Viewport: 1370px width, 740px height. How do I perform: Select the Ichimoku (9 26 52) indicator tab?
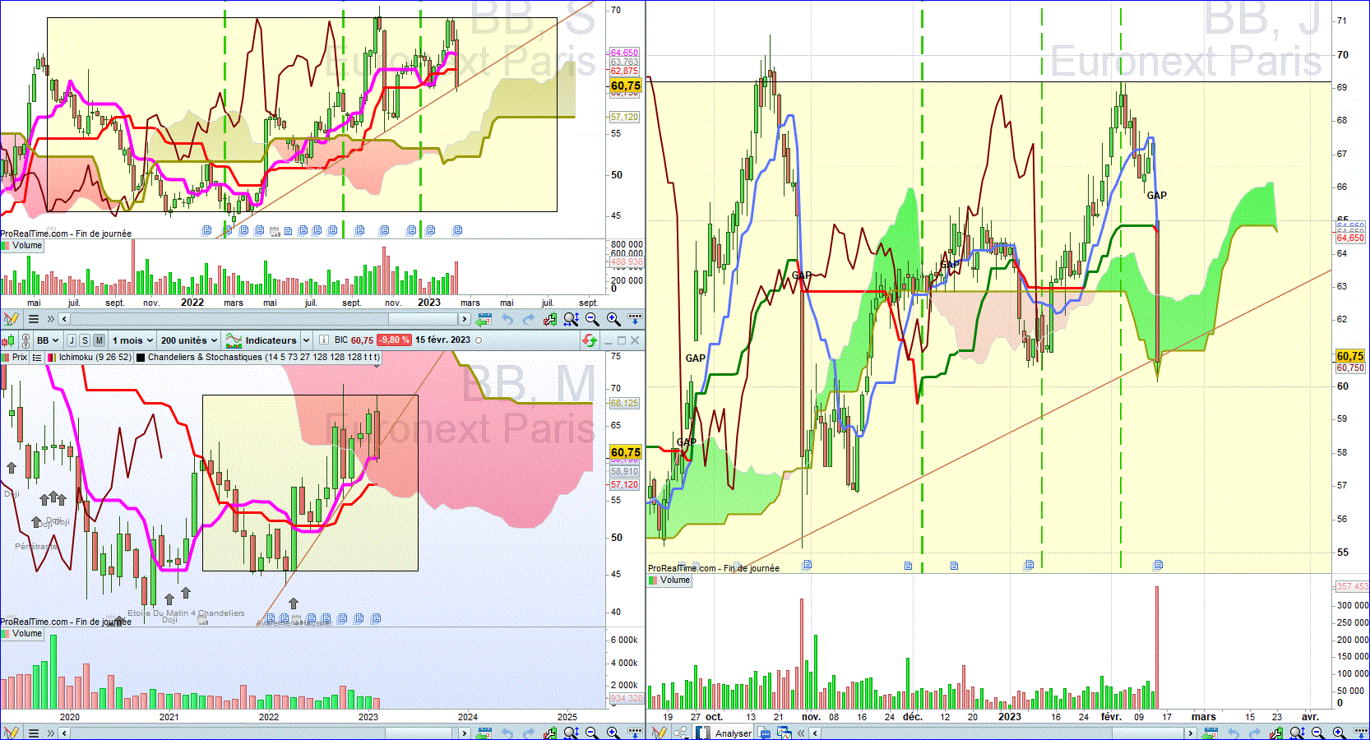89,358
